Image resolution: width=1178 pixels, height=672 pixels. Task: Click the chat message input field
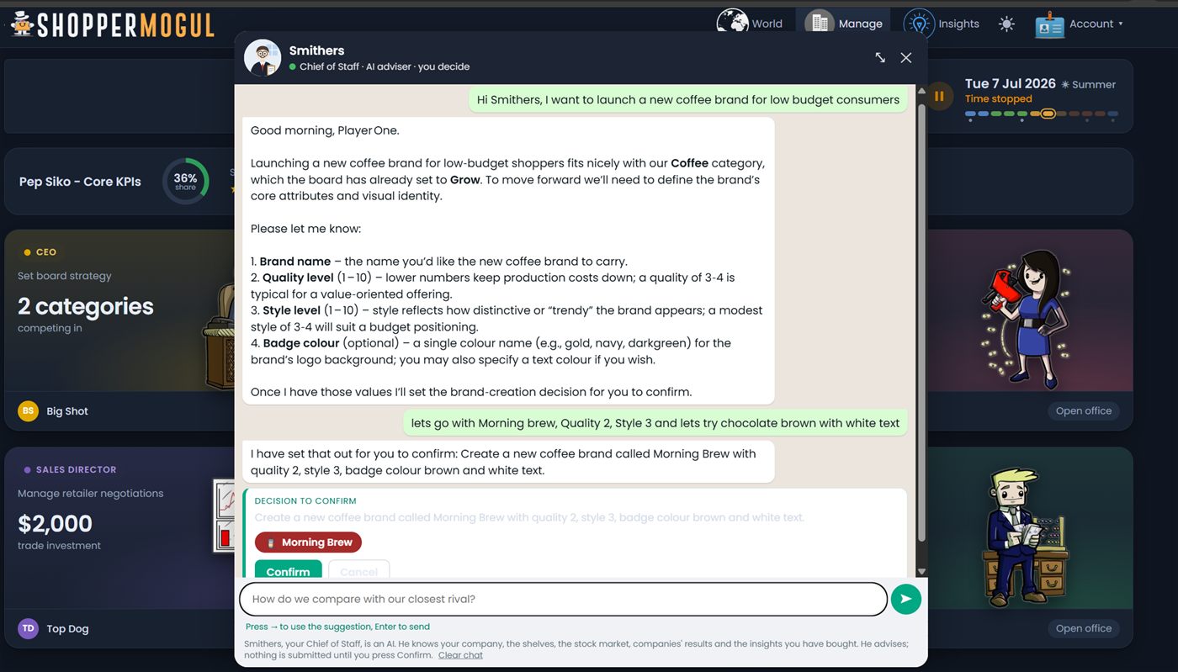pos(563,599)
